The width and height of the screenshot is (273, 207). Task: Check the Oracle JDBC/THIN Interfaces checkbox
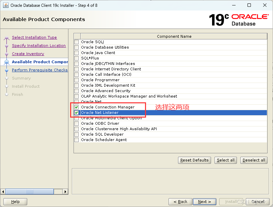click(x=77, y=64)
